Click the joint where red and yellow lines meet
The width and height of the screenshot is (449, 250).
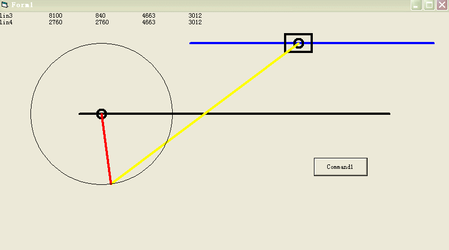(x=111, y=183)
